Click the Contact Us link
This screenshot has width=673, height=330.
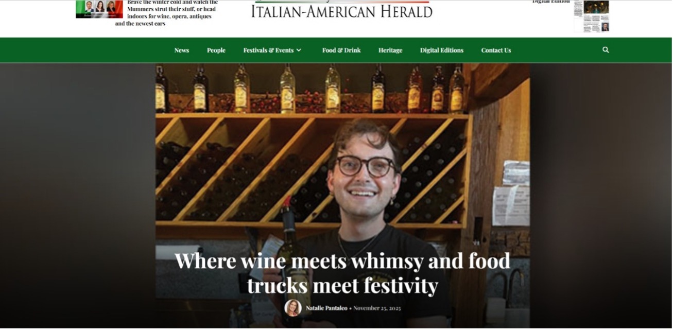pyautogui.click(x=496, y=50)
